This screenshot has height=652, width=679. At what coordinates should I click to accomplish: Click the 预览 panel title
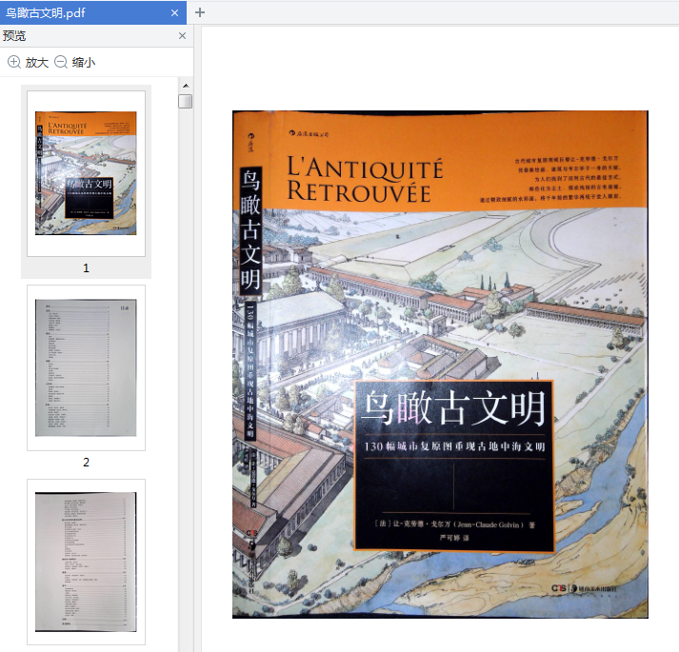14,36
